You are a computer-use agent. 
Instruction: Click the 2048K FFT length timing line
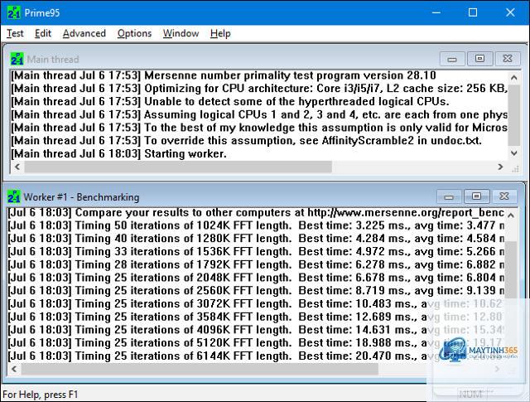[256, 278]
